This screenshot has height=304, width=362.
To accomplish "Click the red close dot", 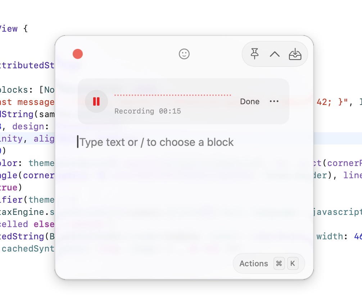I will (x=78, y=54).
